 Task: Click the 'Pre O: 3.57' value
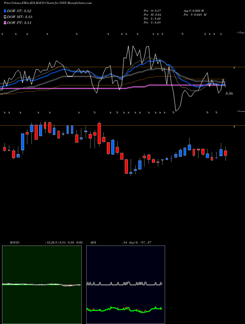[x=152, y=10]
